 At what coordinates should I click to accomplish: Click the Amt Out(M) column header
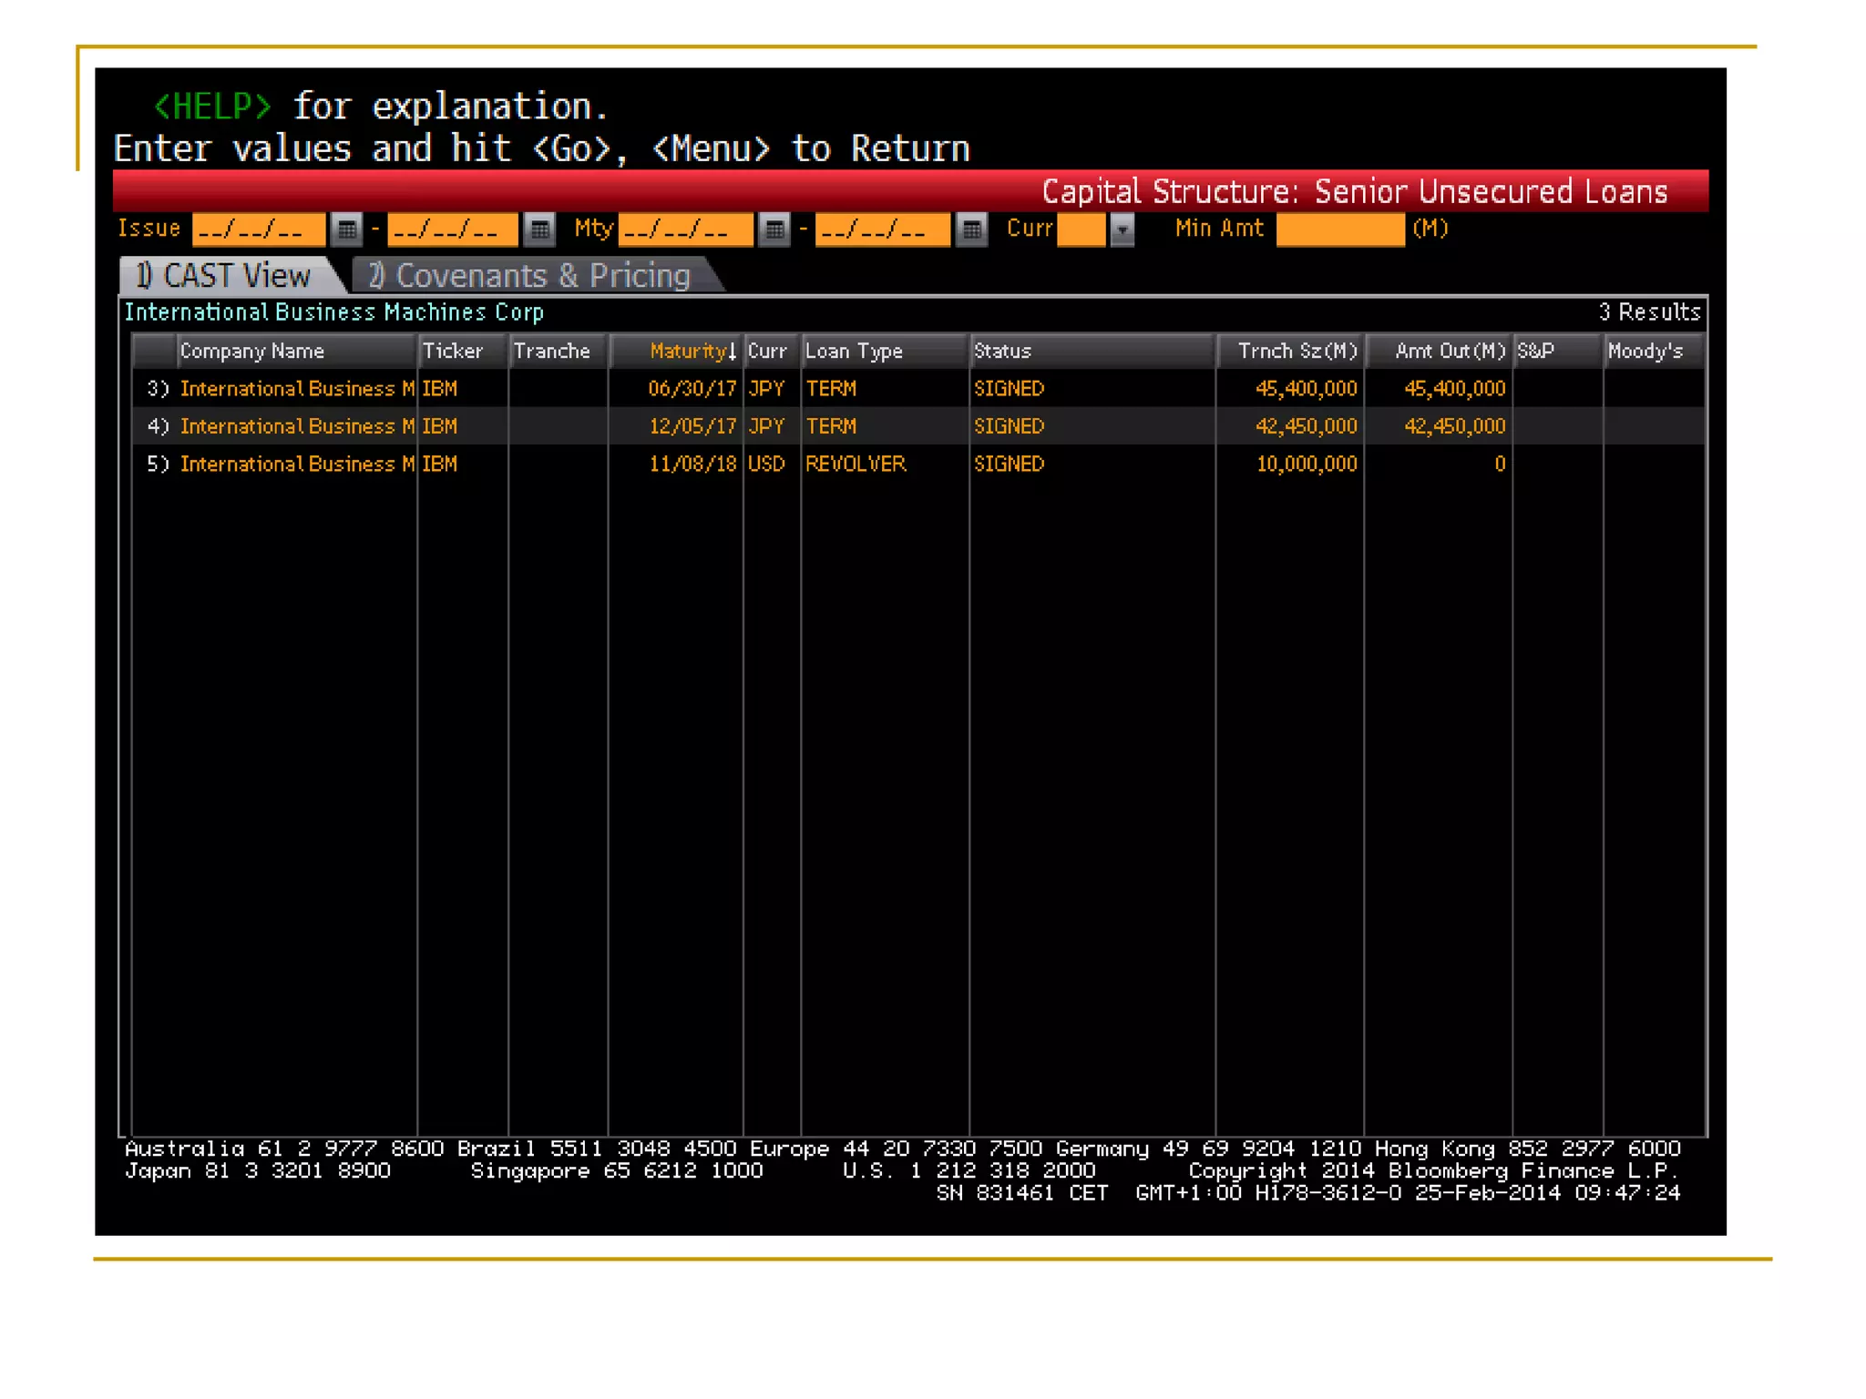pyautogui.click(x=1449, y=352)
